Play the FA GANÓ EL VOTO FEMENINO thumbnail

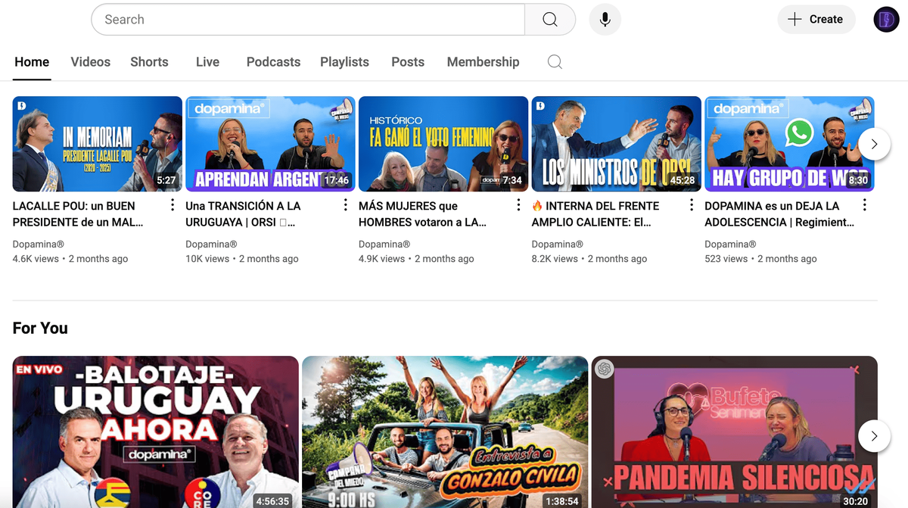[x=443, y=144]
